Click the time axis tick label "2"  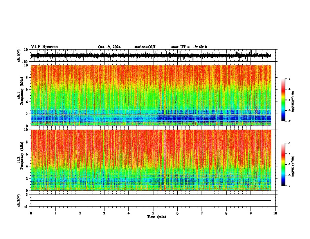pyautogui.click(x=80, y=213)
